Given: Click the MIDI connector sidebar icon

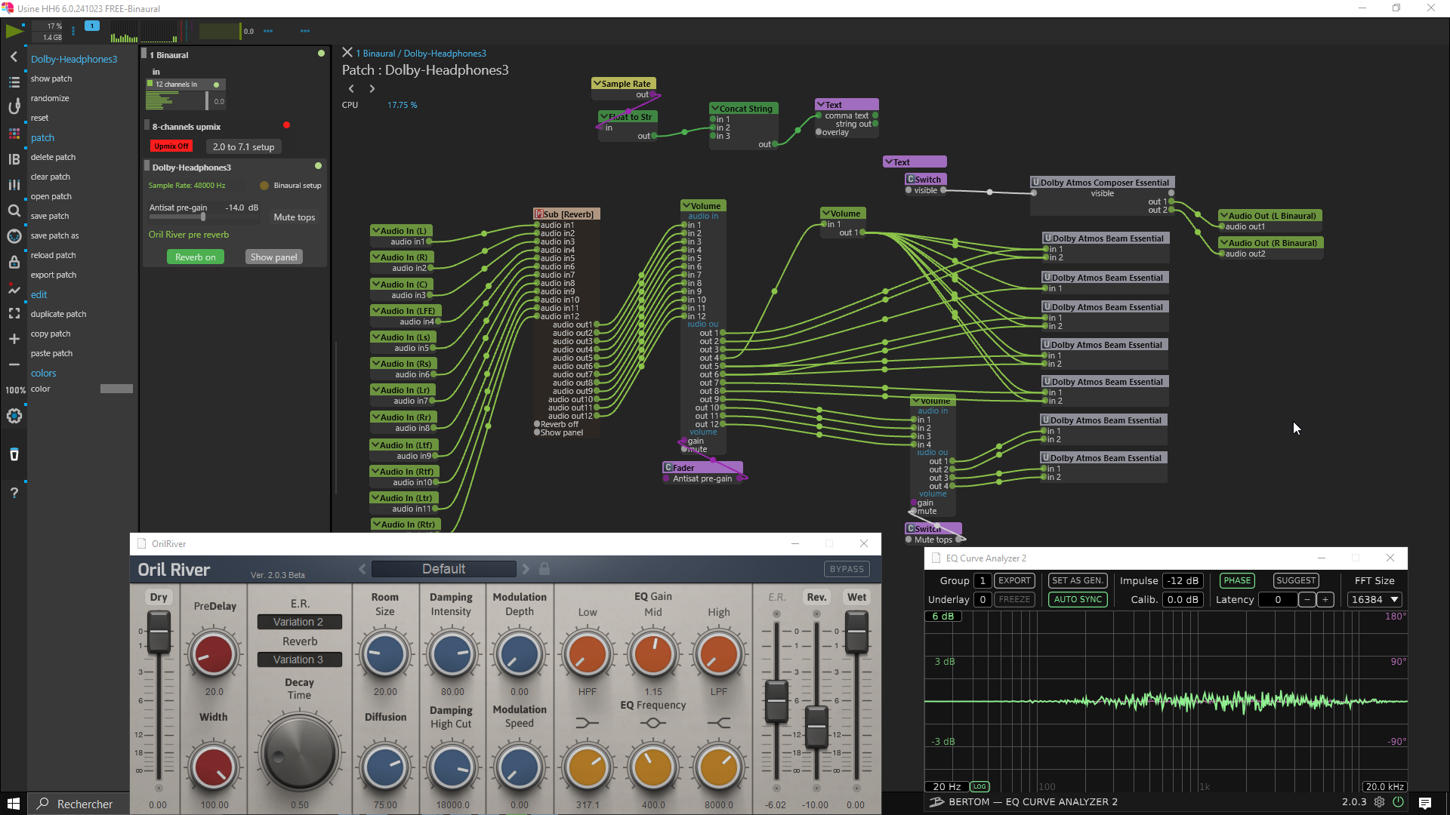Looking at the screenshot, I should [14, 236].
